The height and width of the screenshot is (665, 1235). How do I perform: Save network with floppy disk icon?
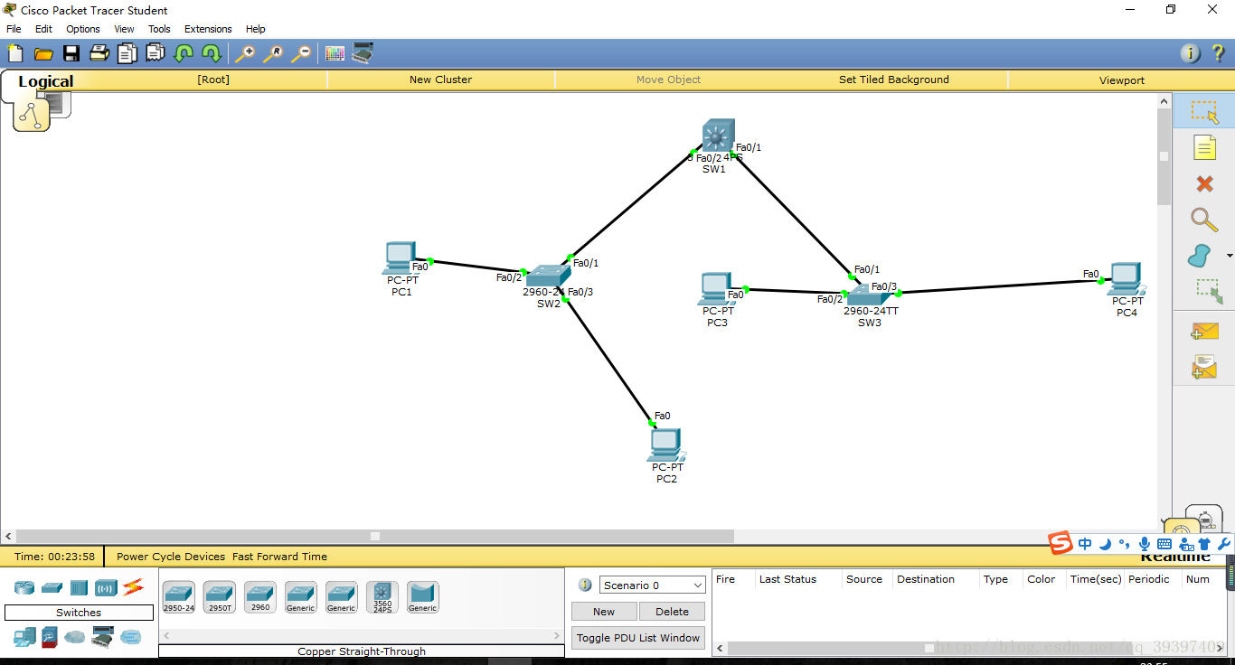[71, 53]
